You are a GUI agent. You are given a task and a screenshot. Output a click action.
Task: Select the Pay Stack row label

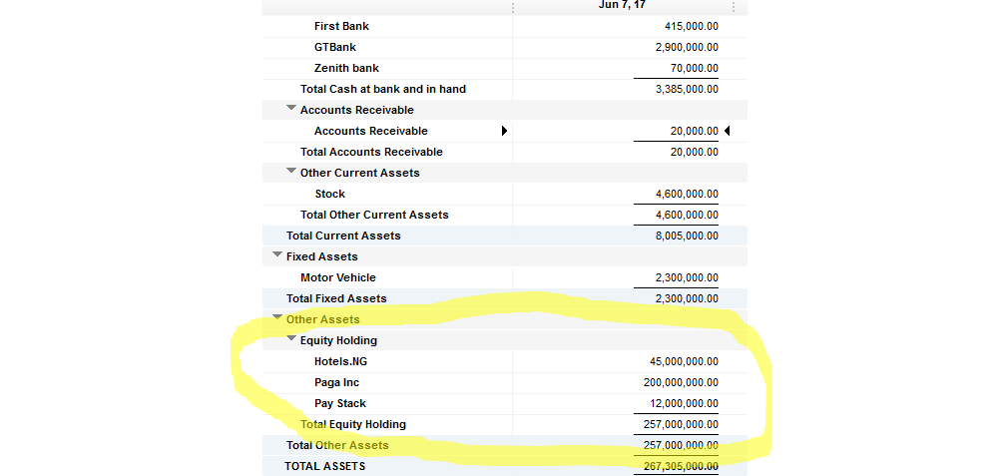tap(340, 403)
